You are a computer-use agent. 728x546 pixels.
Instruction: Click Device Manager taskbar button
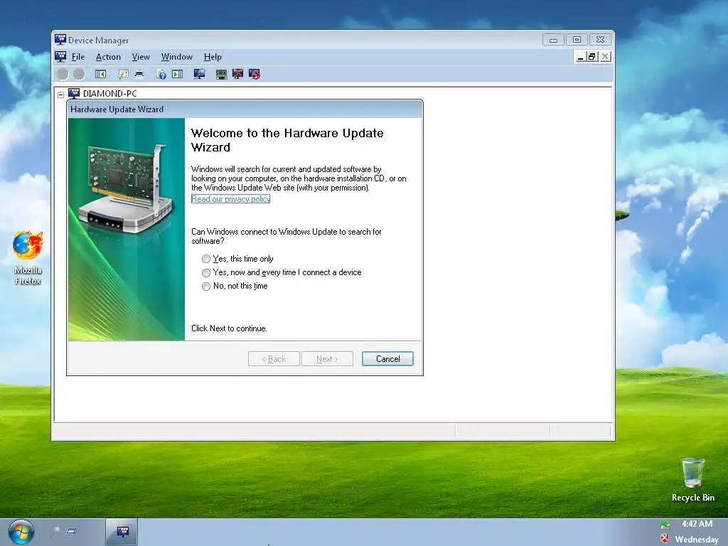[122, 532]
